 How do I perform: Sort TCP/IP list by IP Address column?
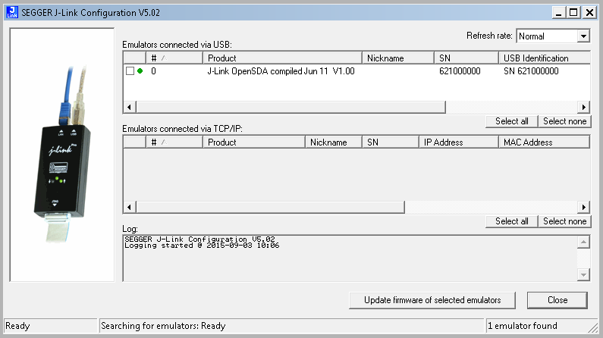click(x=458, y=142)
